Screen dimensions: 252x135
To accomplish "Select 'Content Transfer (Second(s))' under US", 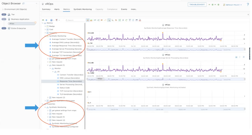I will [x=71, y=75].
